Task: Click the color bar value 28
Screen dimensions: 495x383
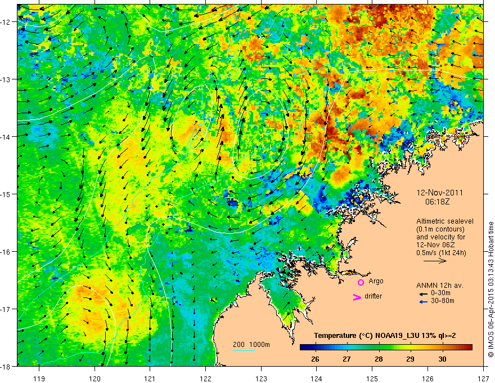Action: [379, 359]
